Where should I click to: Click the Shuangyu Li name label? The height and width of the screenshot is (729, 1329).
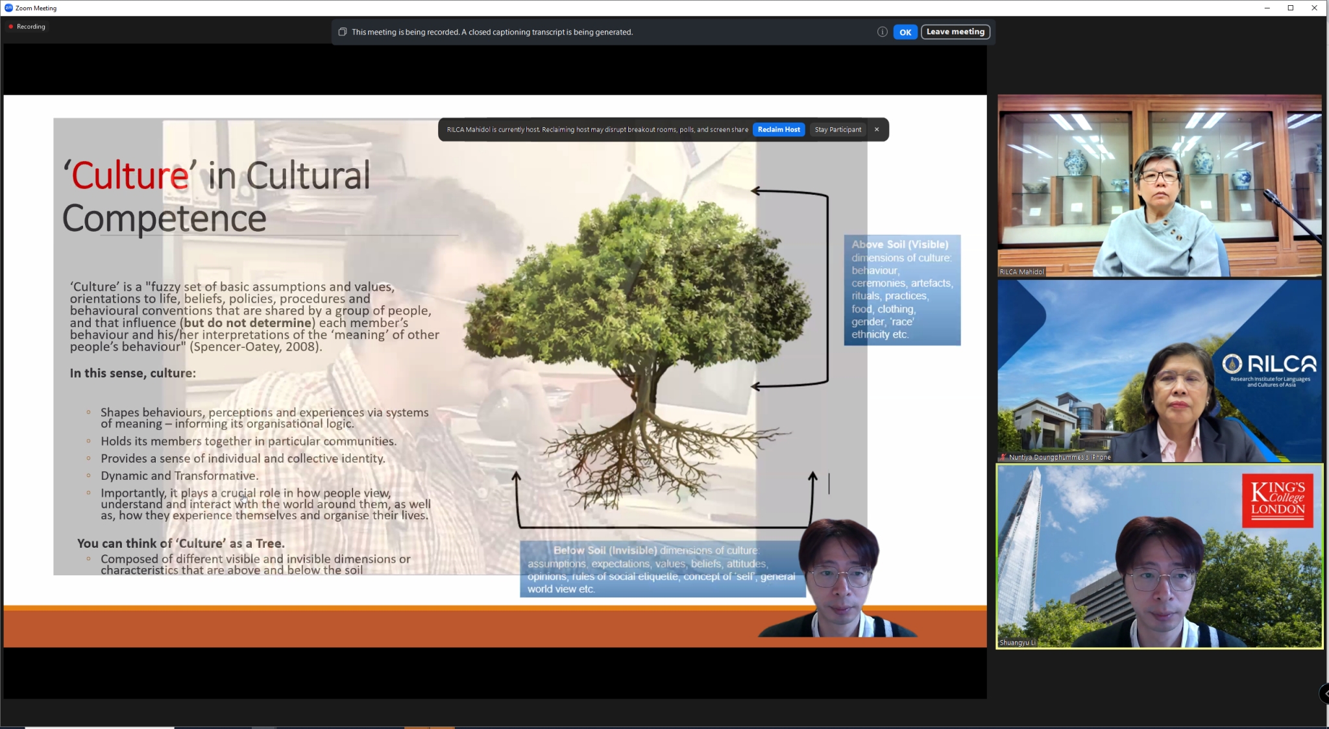coord(1017,643)
